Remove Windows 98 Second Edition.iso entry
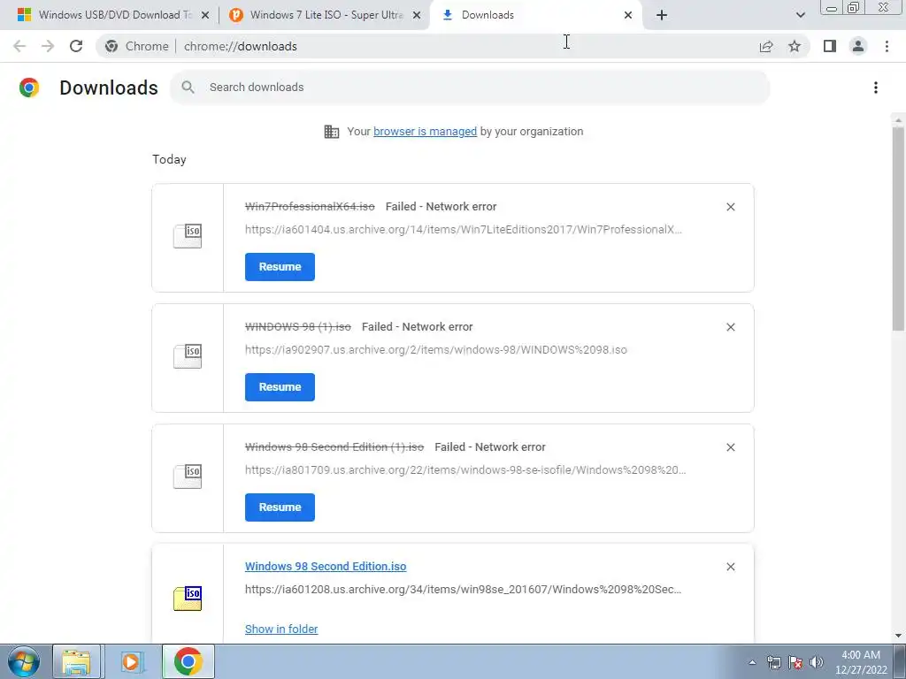906x679 pixels. coord(730,567)
